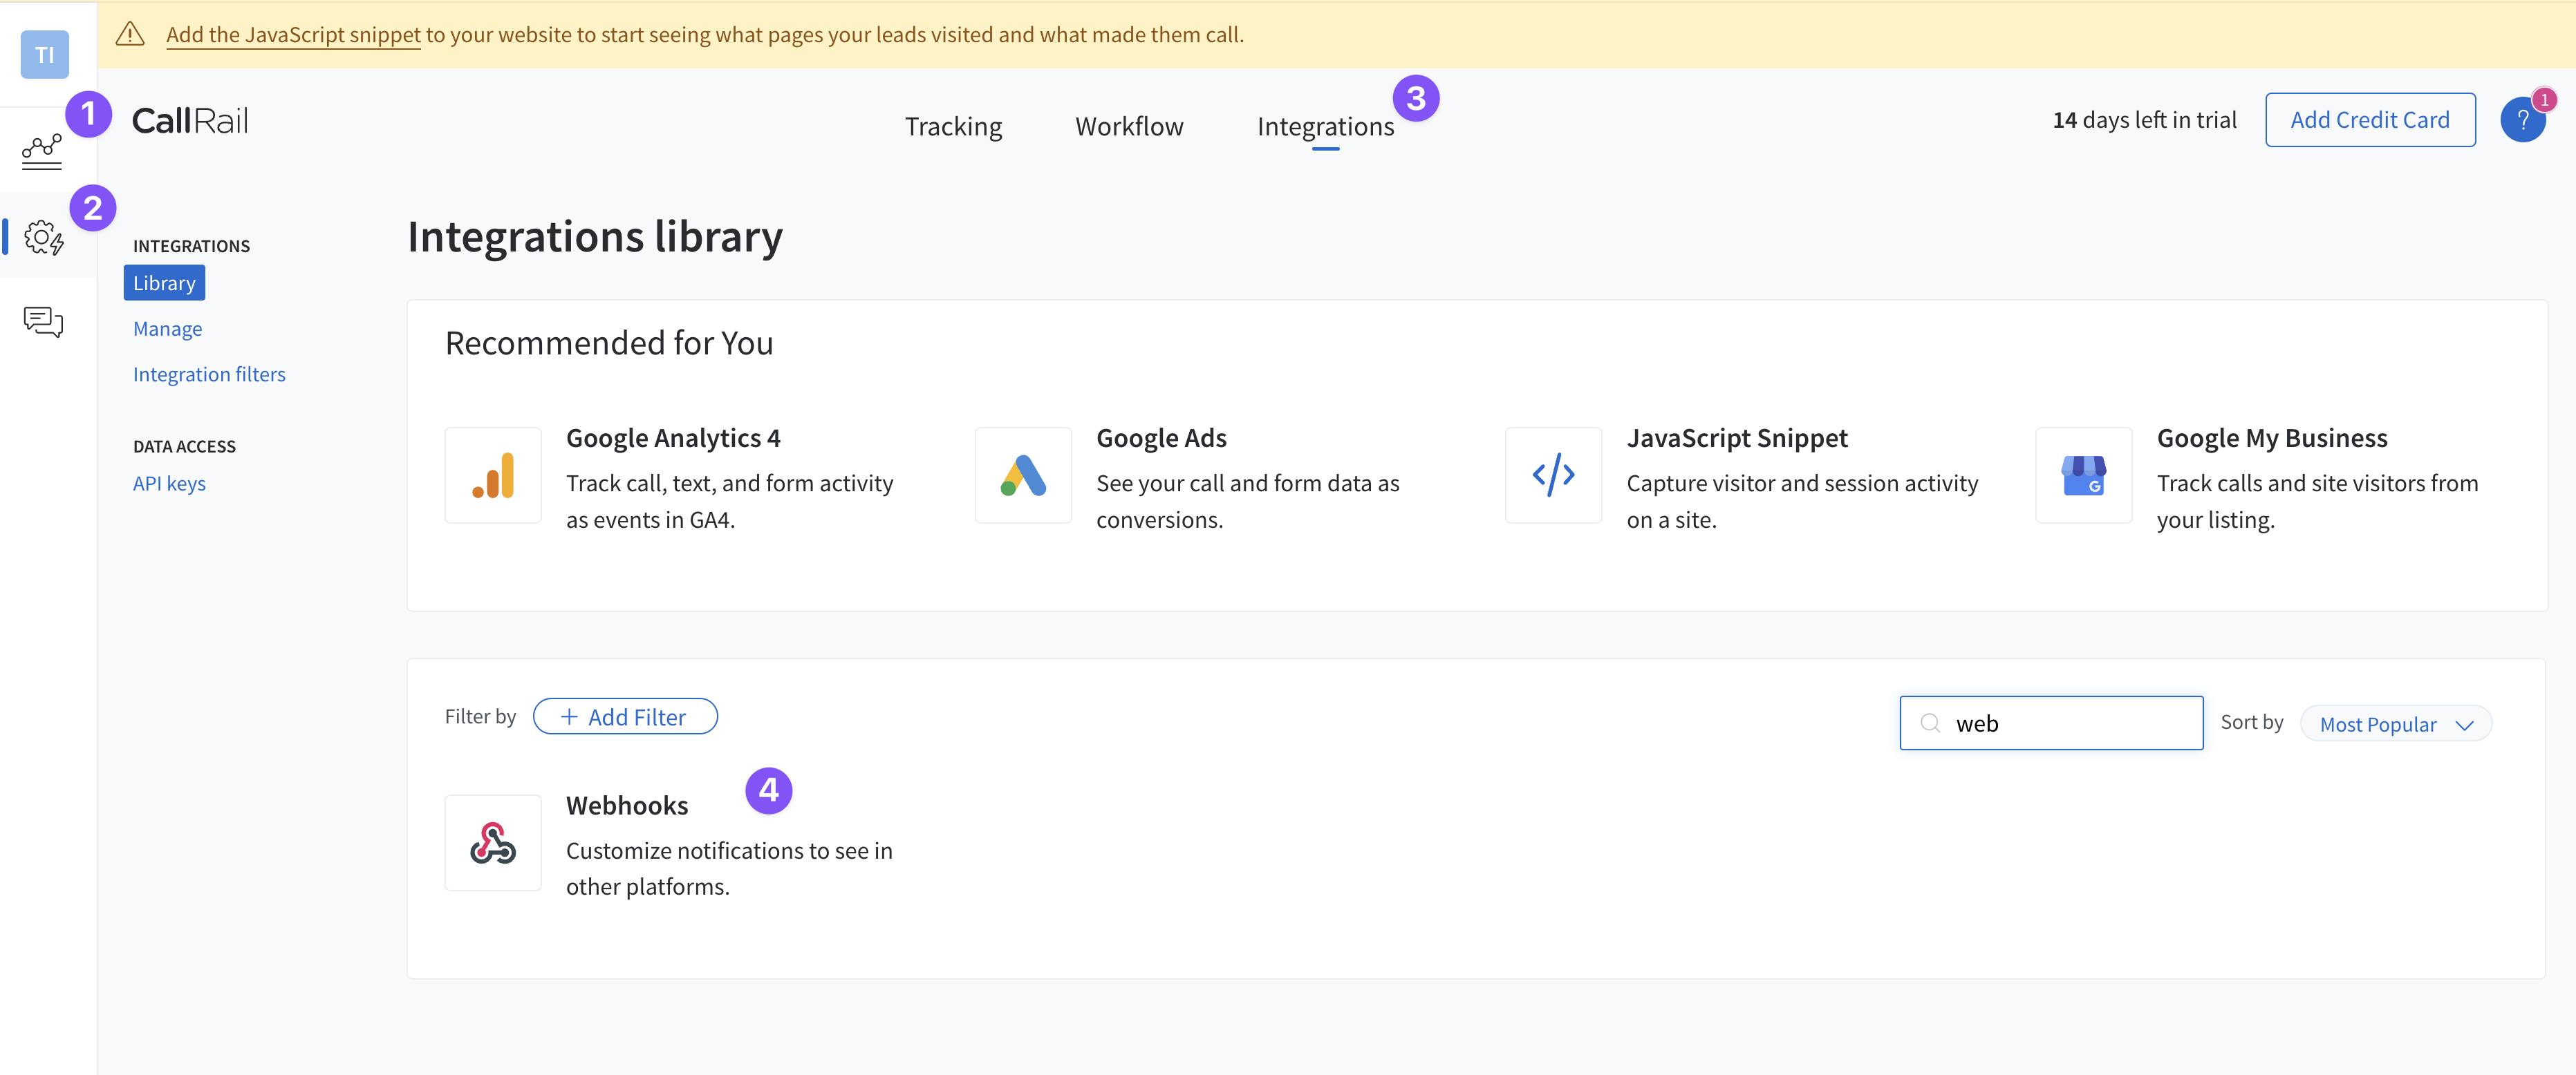Click the JavaScript Snippet code icon
This screenshot has width=2576, height=1075.
click(1554, 475)
